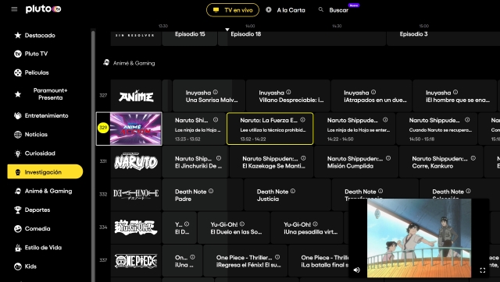The image size is (500, 282).
Task: Open info icon for Death Note Padre
Action: [x=211, y=191]
